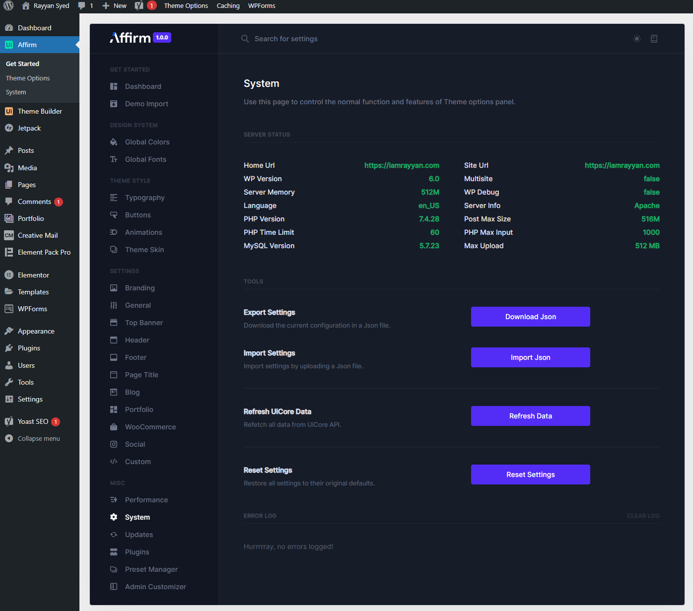Image resolution: width=693 pixels, height=611 pixels.
Task: Open Jetpack in WordPress sidebar
Action: click(x=40, y=128)
